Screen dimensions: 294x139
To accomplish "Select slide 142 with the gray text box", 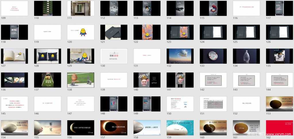I will 213,80.
